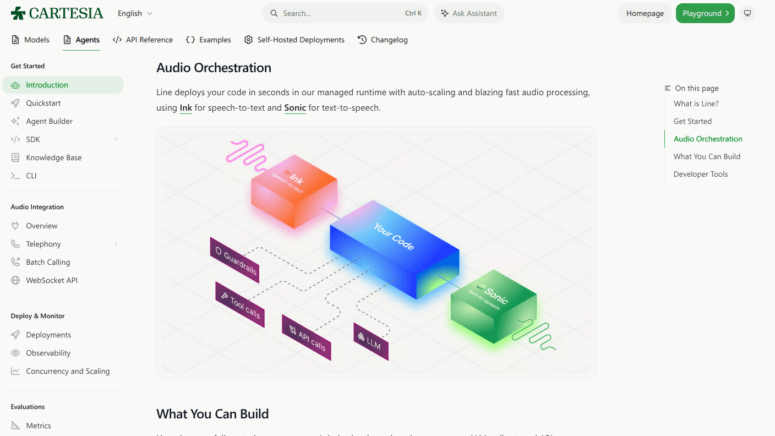
Task: Click the Deployments rocket icon
Action: pyautogui.click(x=15, y=335)
